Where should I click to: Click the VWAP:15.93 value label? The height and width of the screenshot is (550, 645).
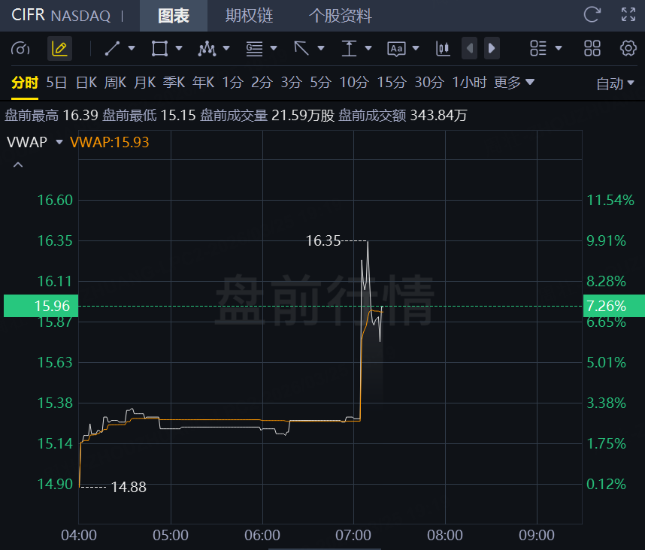pos(110,142)
